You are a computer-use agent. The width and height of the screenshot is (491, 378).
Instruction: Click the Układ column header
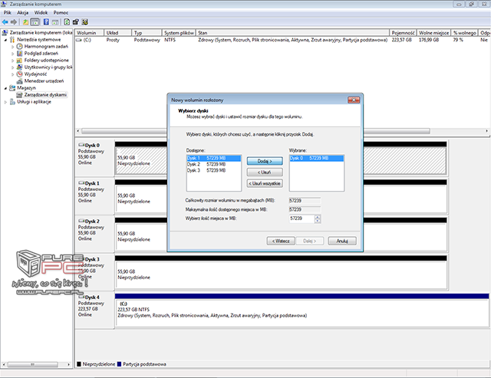tap(117, 32)
